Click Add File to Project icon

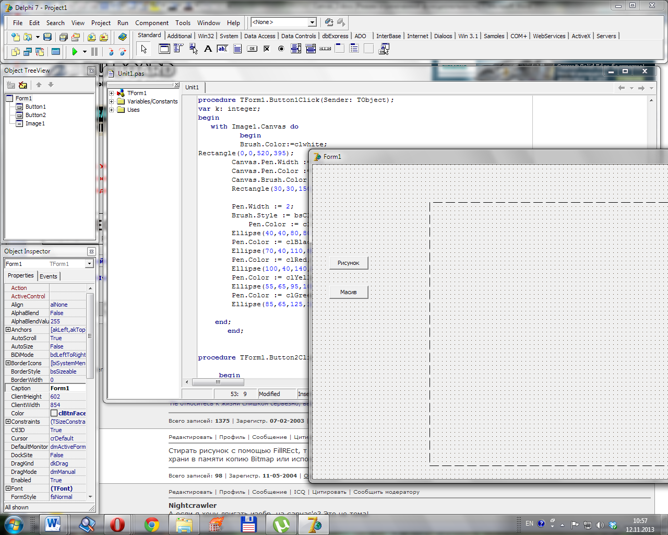92,37
